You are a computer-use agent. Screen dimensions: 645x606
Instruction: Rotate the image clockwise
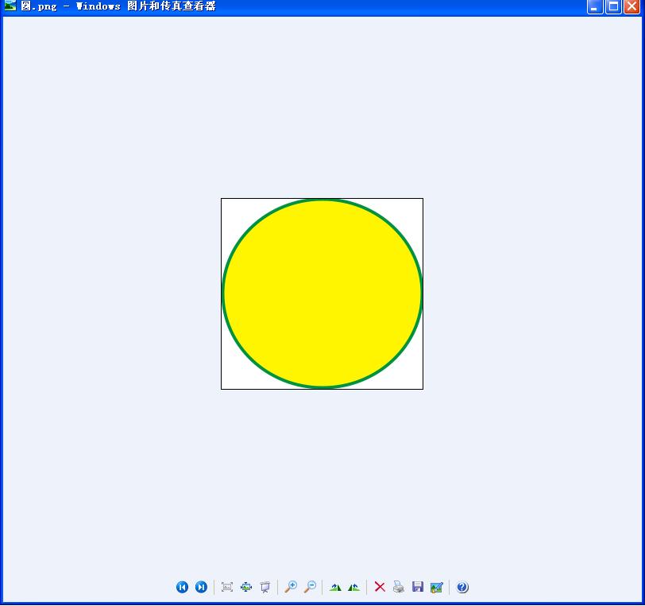tap(335, 587)
